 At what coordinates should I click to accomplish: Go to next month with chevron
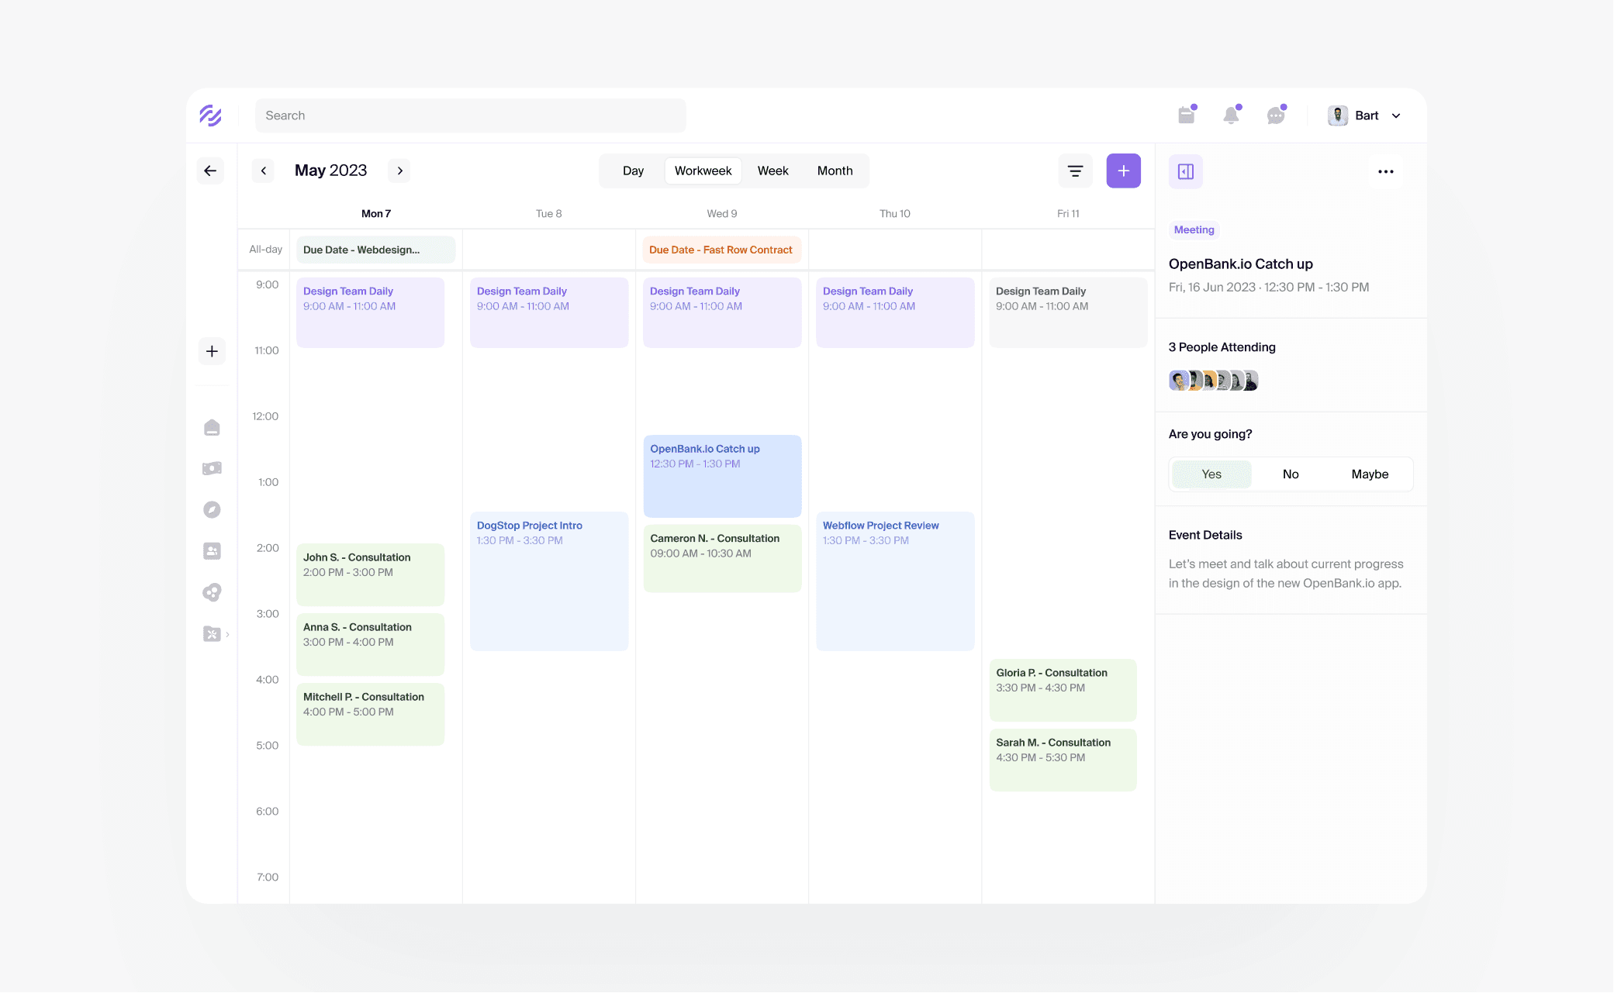coord(399,171)
